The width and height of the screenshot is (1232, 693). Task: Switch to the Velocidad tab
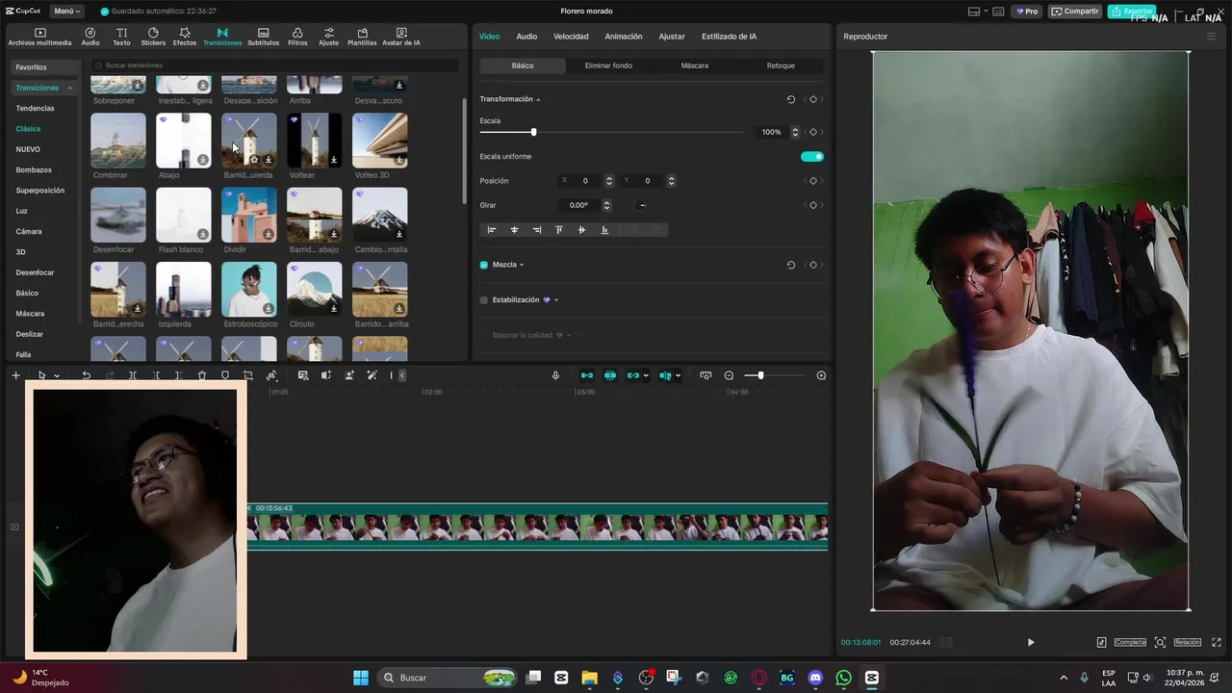tap(571, 37)
